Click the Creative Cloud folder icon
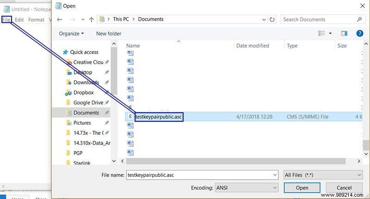 click(x=69, y=62)
